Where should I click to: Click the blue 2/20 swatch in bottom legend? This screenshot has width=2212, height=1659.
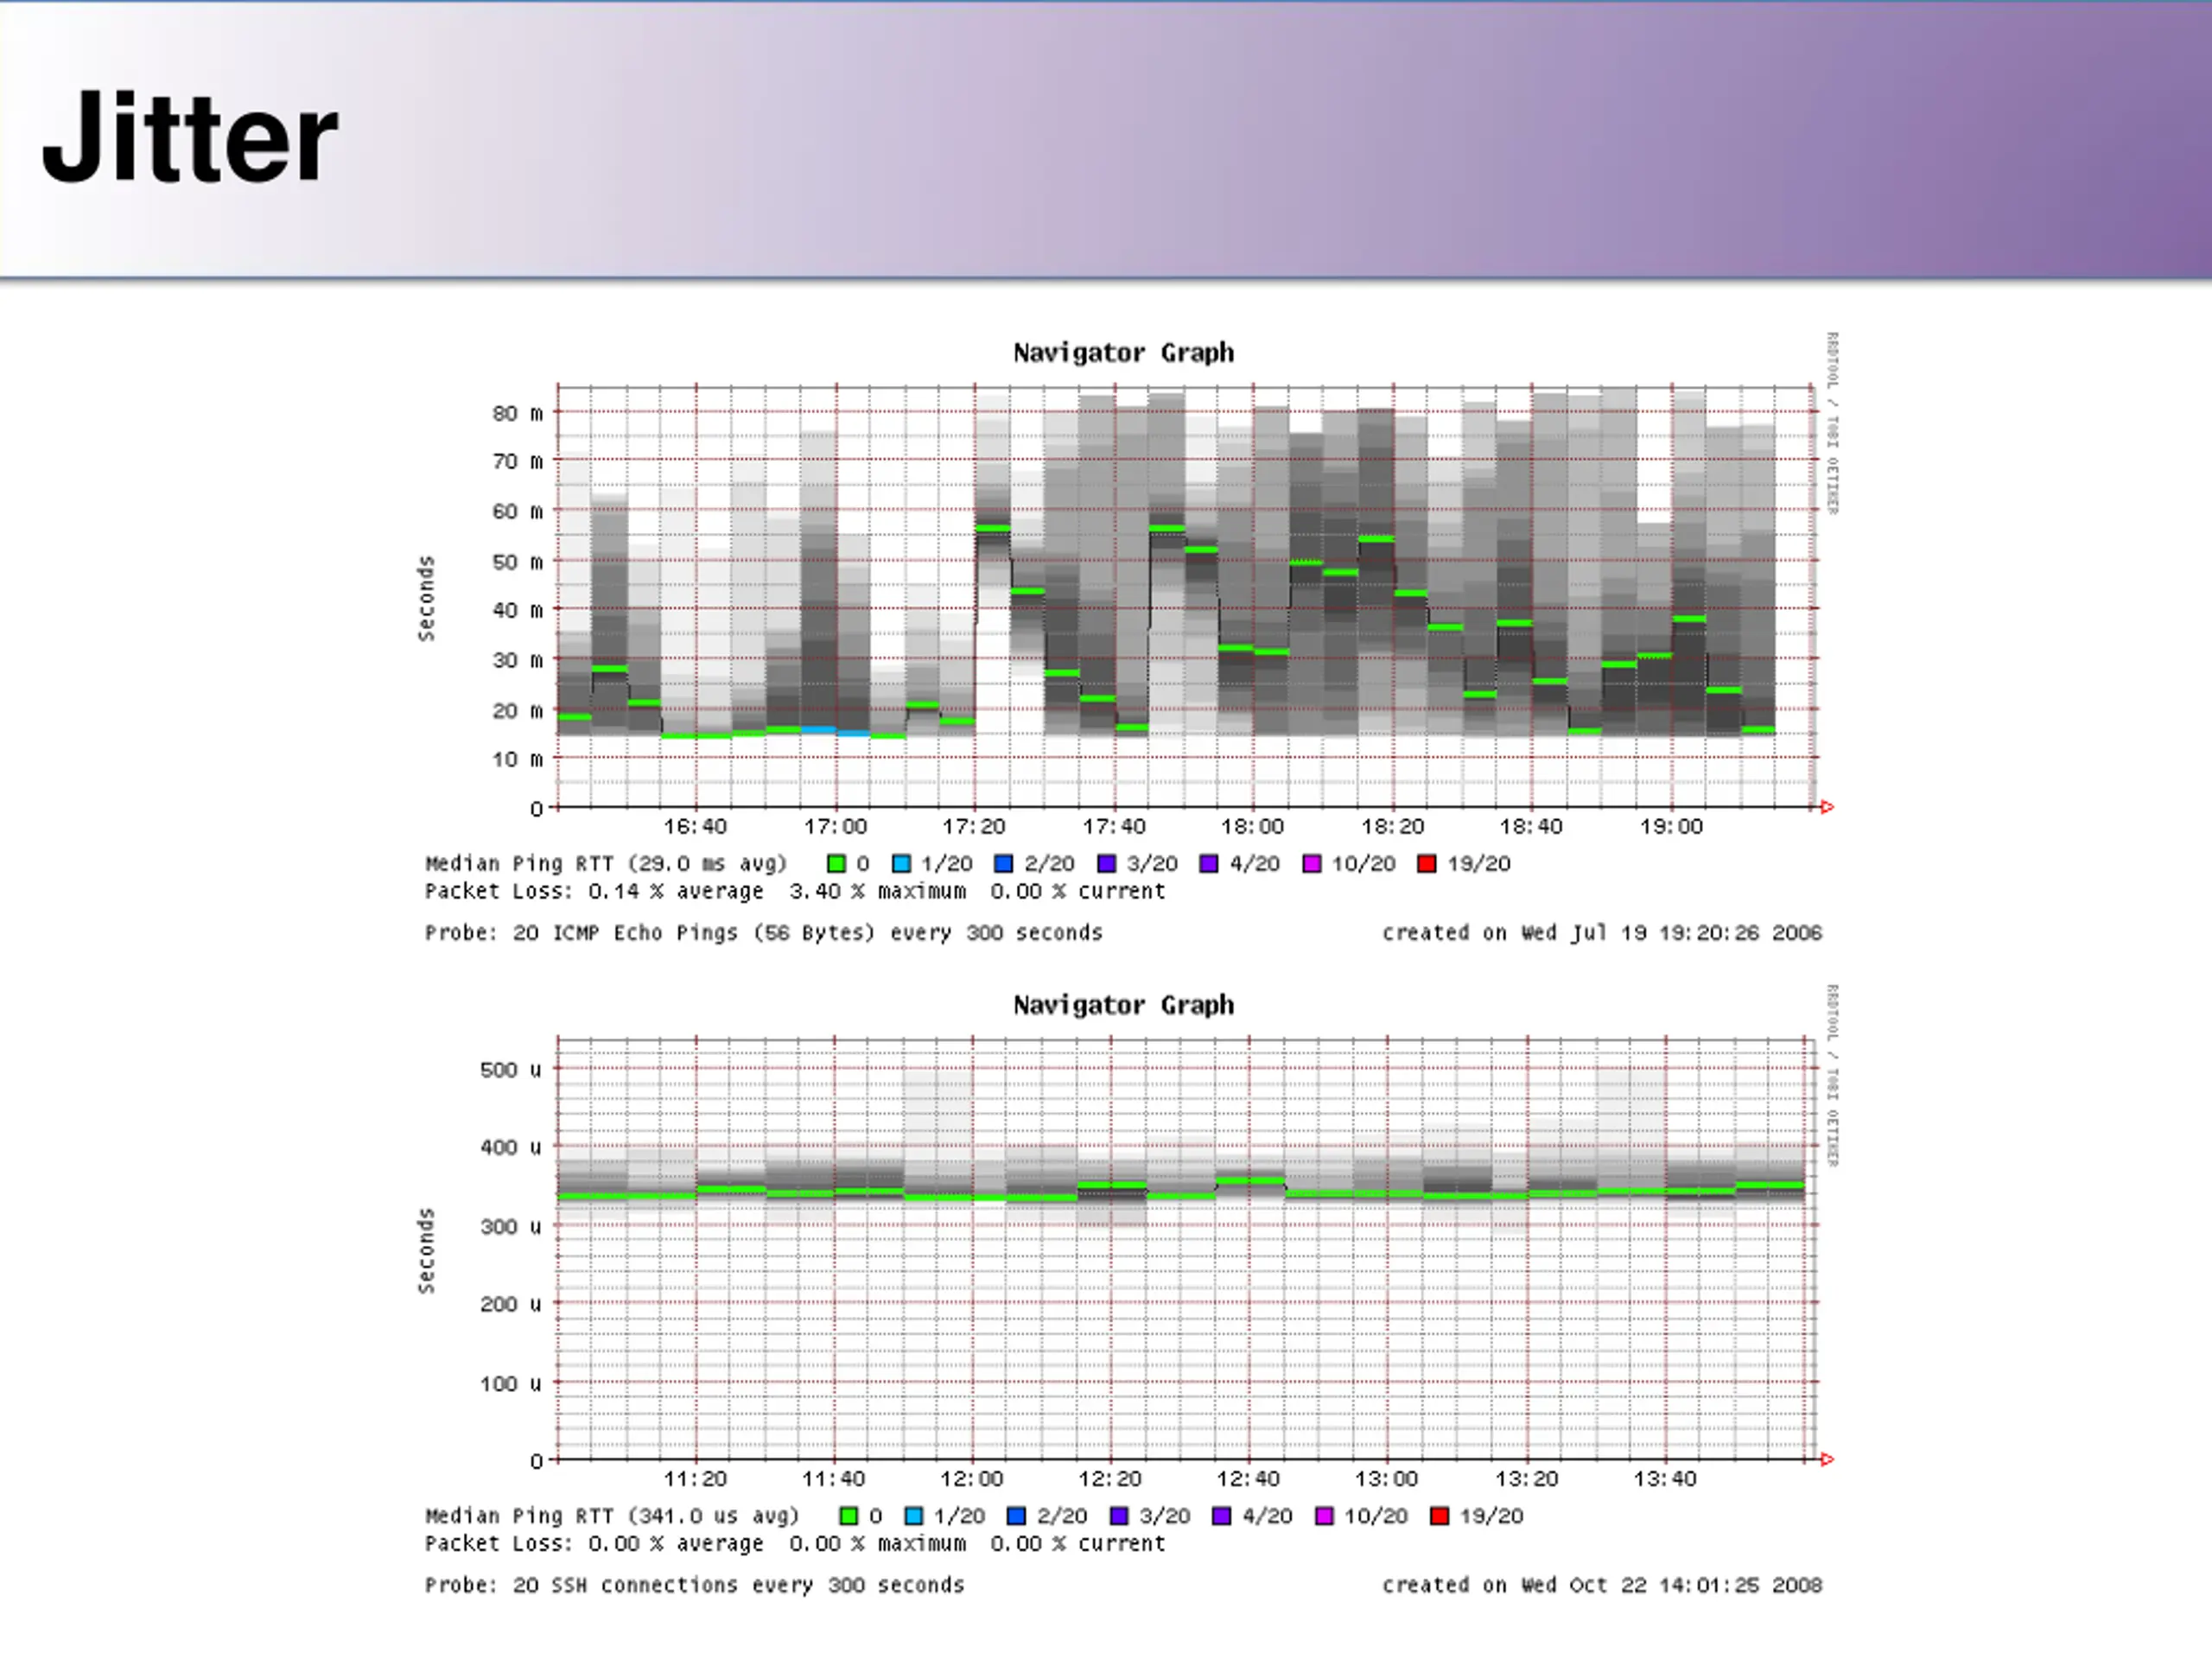pos(1016,1516)
